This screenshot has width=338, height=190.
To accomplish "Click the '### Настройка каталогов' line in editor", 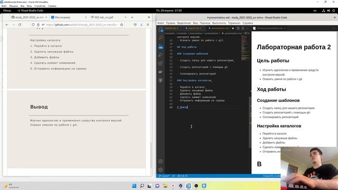I will [194, 80].
